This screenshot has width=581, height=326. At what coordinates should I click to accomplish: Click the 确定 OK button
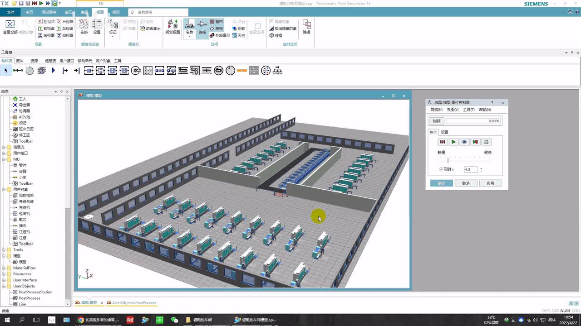441,183
